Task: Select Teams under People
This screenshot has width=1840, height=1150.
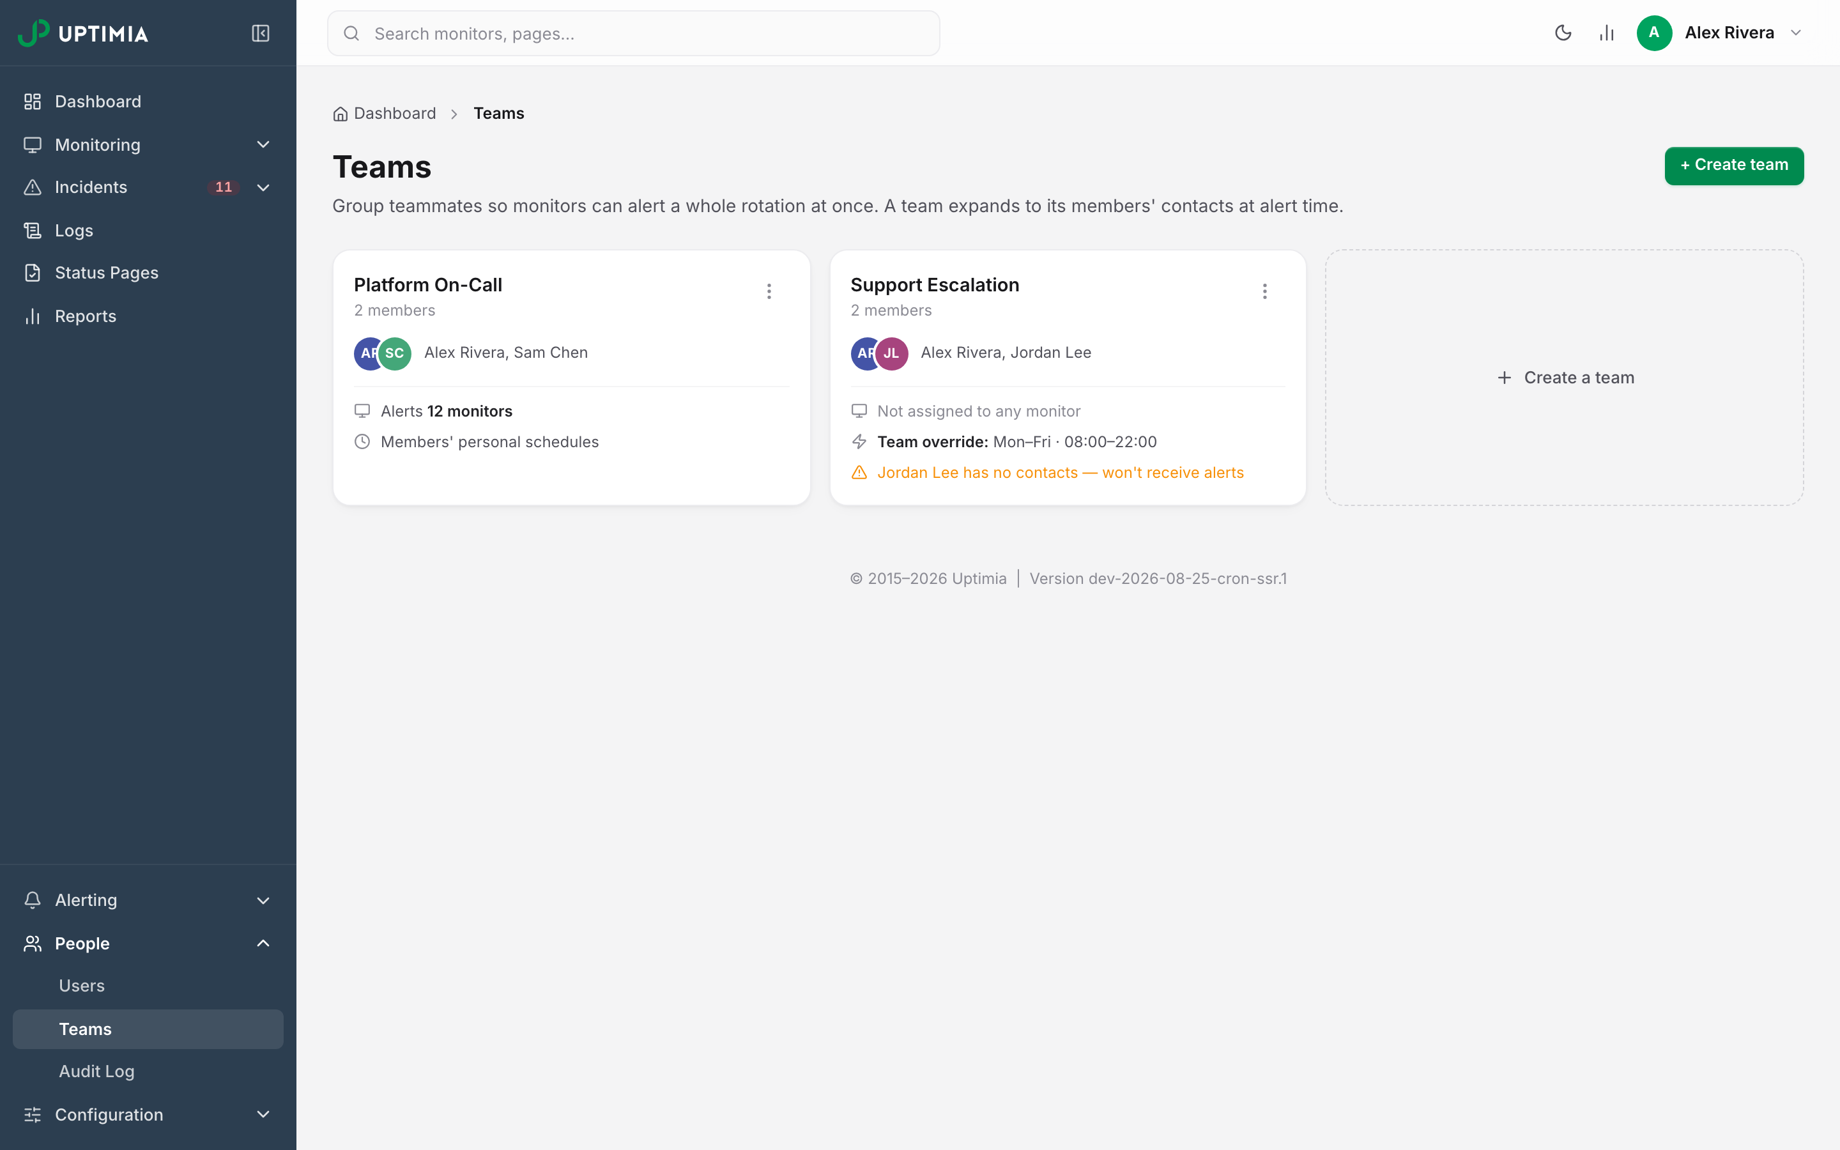Action: (148, 1029)
